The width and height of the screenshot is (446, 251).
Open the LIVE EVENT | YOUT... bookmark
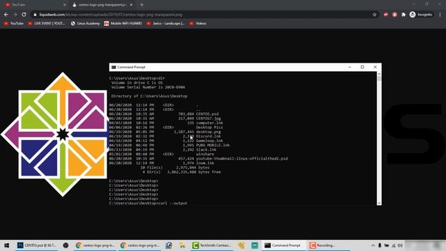tap(47, 24)
